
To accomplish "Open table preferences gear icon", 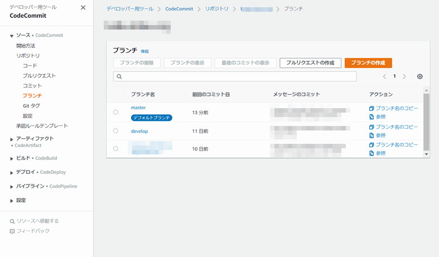I will [x=419, y=76].
